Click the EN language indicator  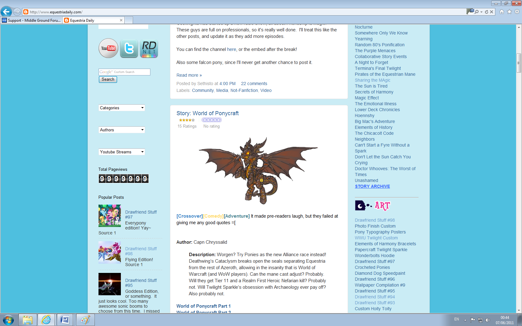(x=456, y=319)
